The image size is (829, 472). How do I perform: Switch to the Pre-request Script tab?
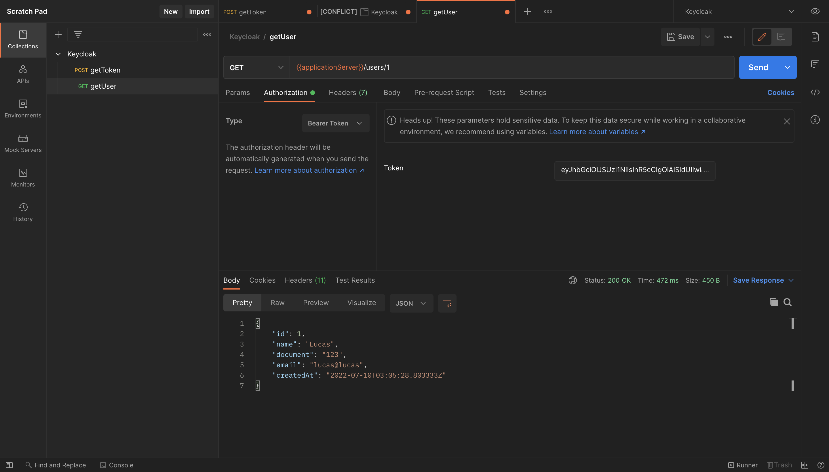click(444, 93)
